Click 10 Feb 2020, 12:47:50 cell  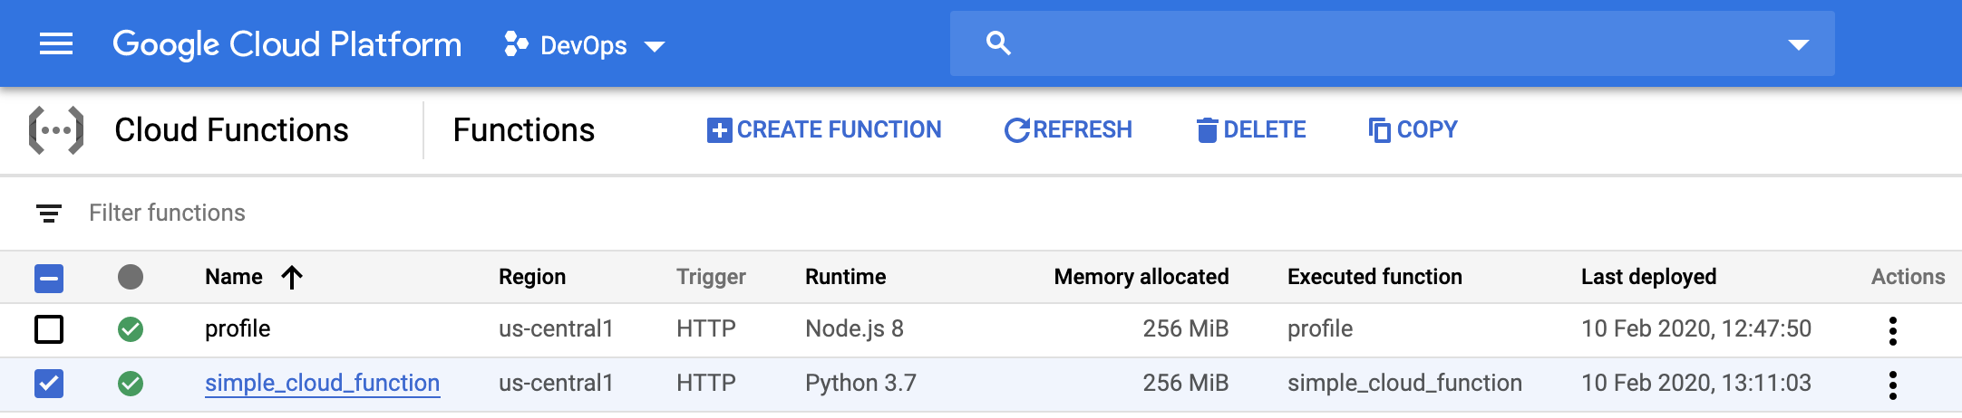[x=1696, y=329]
